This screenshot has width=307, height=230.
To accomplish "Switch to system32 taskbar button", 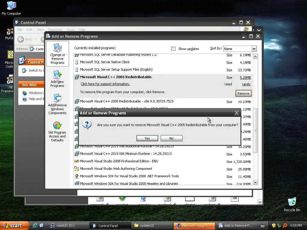I will [x=152, y=226].
